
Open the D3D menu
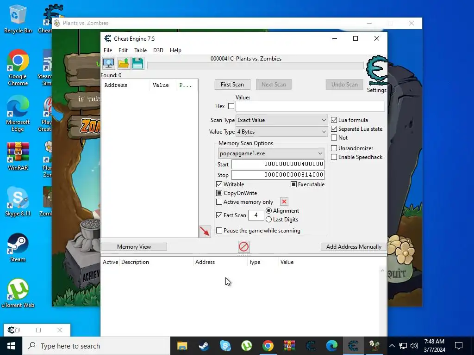pos(158,50)
